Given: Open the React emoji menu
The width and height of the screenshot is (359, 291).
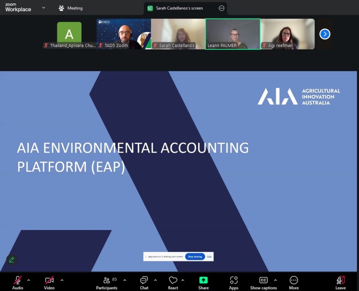Looking at the screenshot, I should click(173, 280).
